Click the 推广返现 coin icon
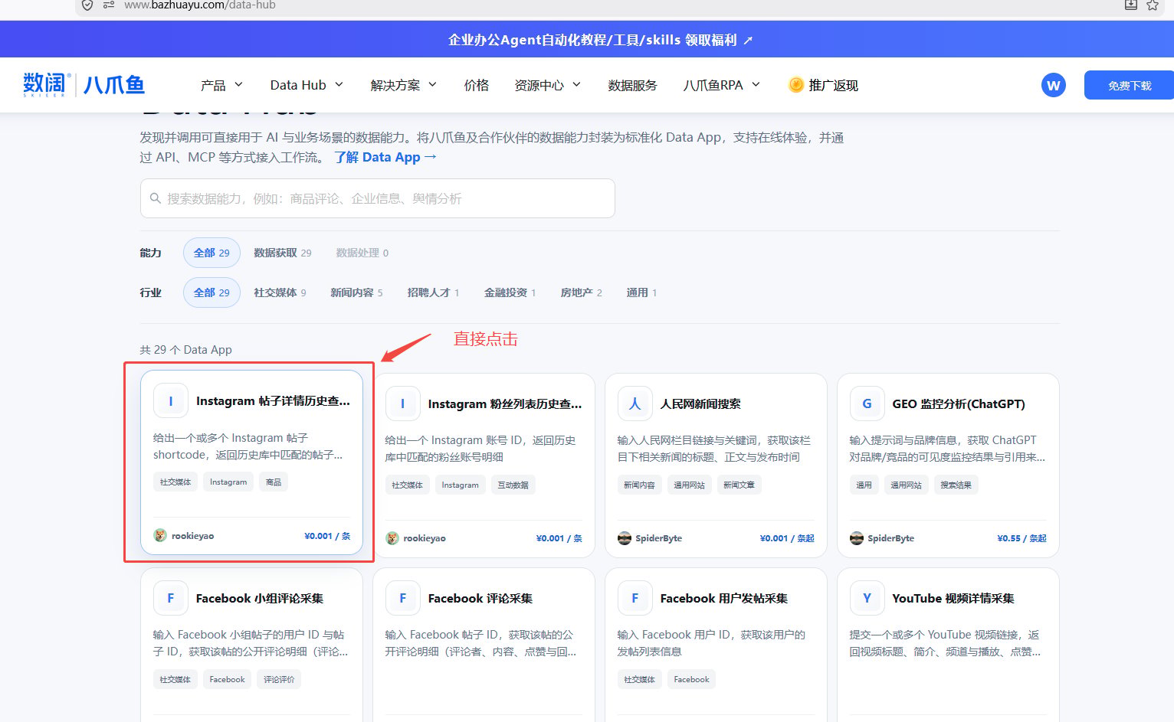The image size is (1174, 722). [796, 85]
